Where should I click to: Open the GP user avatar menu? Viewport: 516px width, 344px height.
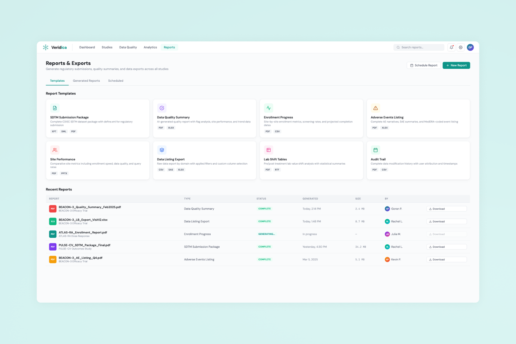click(x=470, y=47)
